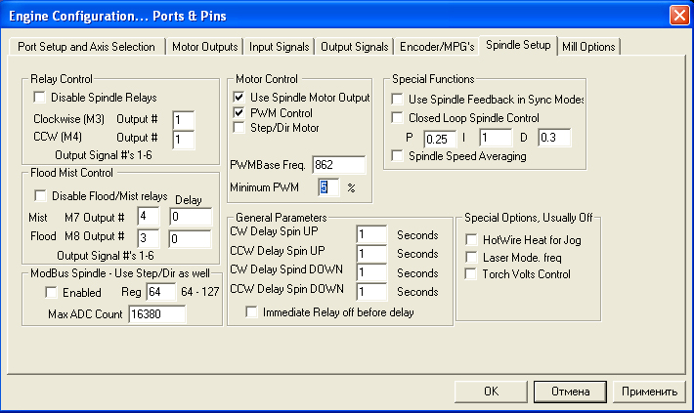Enable the Disable Spindle Relays checkbox

coord(40,98)
